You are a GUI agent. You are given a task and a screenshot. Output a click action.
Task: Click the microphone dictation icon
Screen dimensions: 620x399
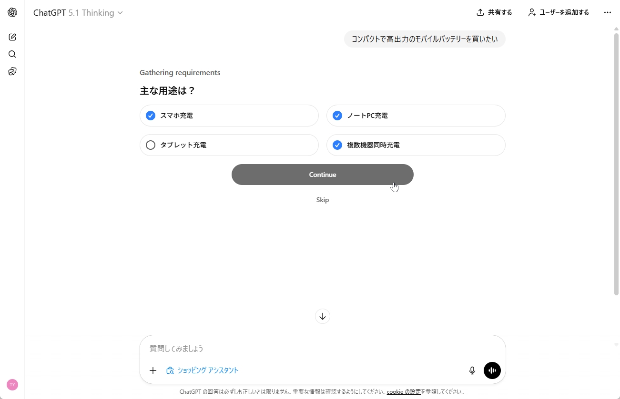[x=472, y=370]
